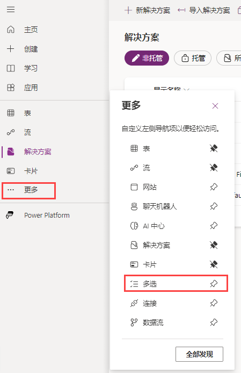Image resolution: width=241 pixels, height=373 pixels.
Task: Open AI 中心 from the 更多 panel
Action: point(154,226)
